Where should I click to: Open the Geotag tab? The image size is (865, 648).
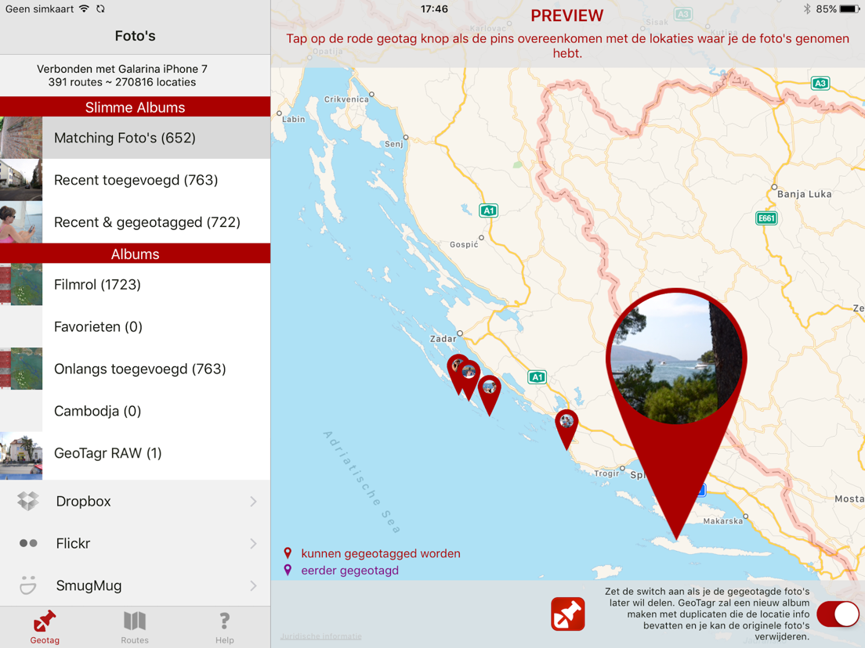coord(45,627)
